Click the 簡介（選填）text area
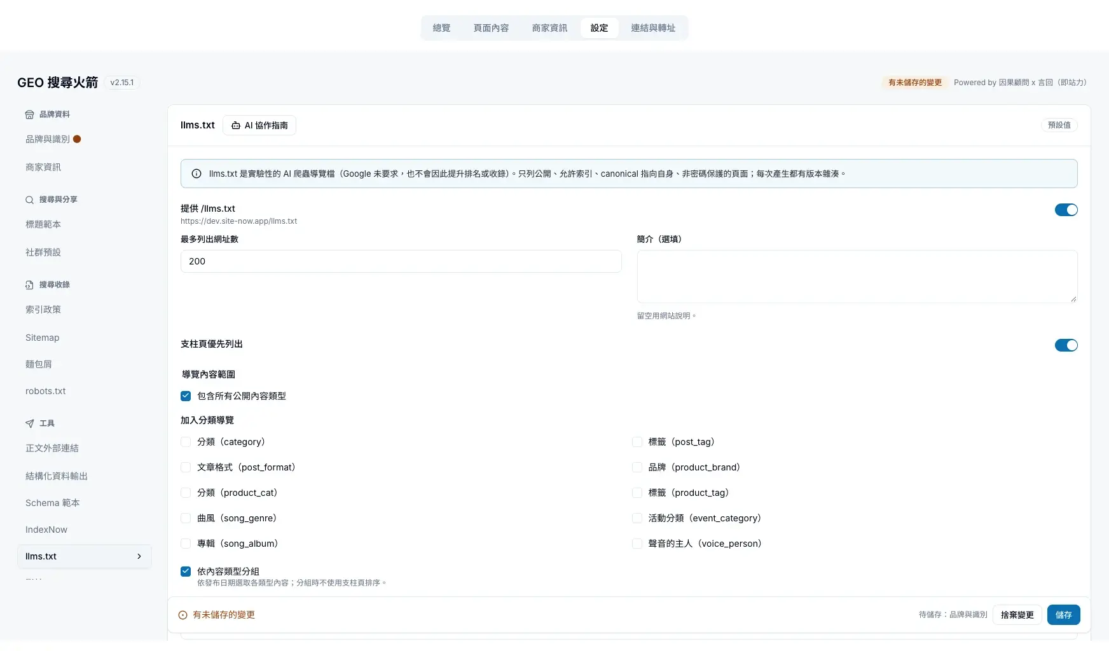The width and height of the screenshot is (1109, 651). tap(857, 277)
